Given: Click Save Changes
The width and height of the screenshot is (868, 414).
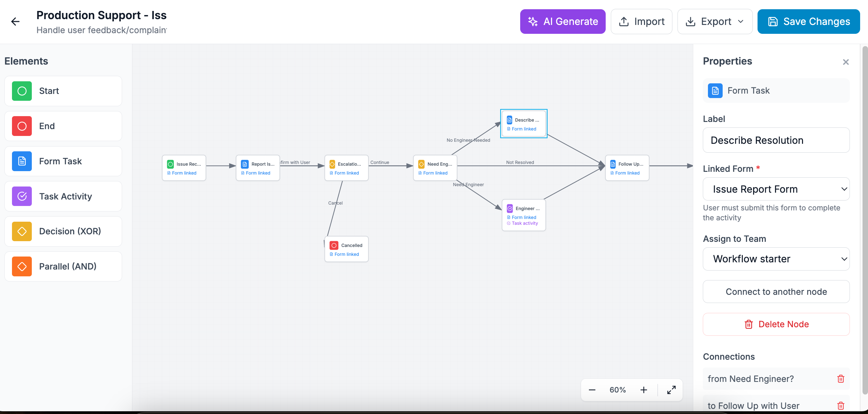Looking at the screenshot, I should coord(808,22).
